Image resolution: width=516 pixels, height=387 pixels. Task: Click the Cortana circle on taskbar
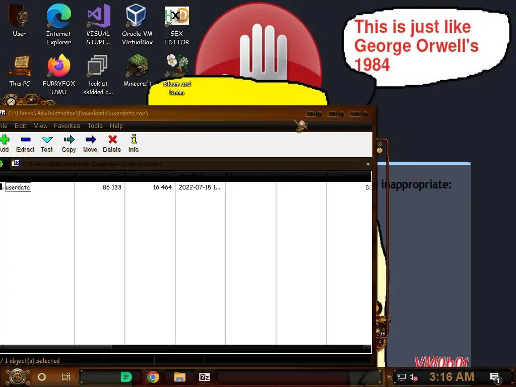pyautogui.click(x=42, y=377)
